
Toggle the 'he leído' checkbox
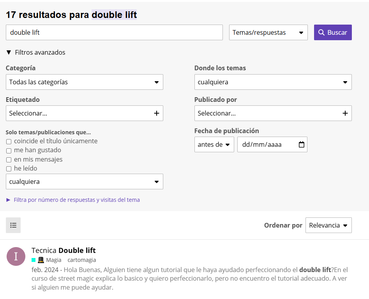[9, 169]
